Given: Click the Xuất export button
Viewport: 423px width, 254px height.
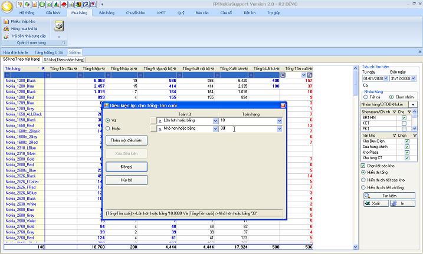Looking at the screenshot, I should [376, 203].
